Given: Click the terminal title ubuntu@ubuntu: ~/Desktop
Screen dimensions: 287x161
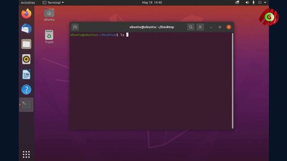Looking at the screenshot, I should pos(152,27).
